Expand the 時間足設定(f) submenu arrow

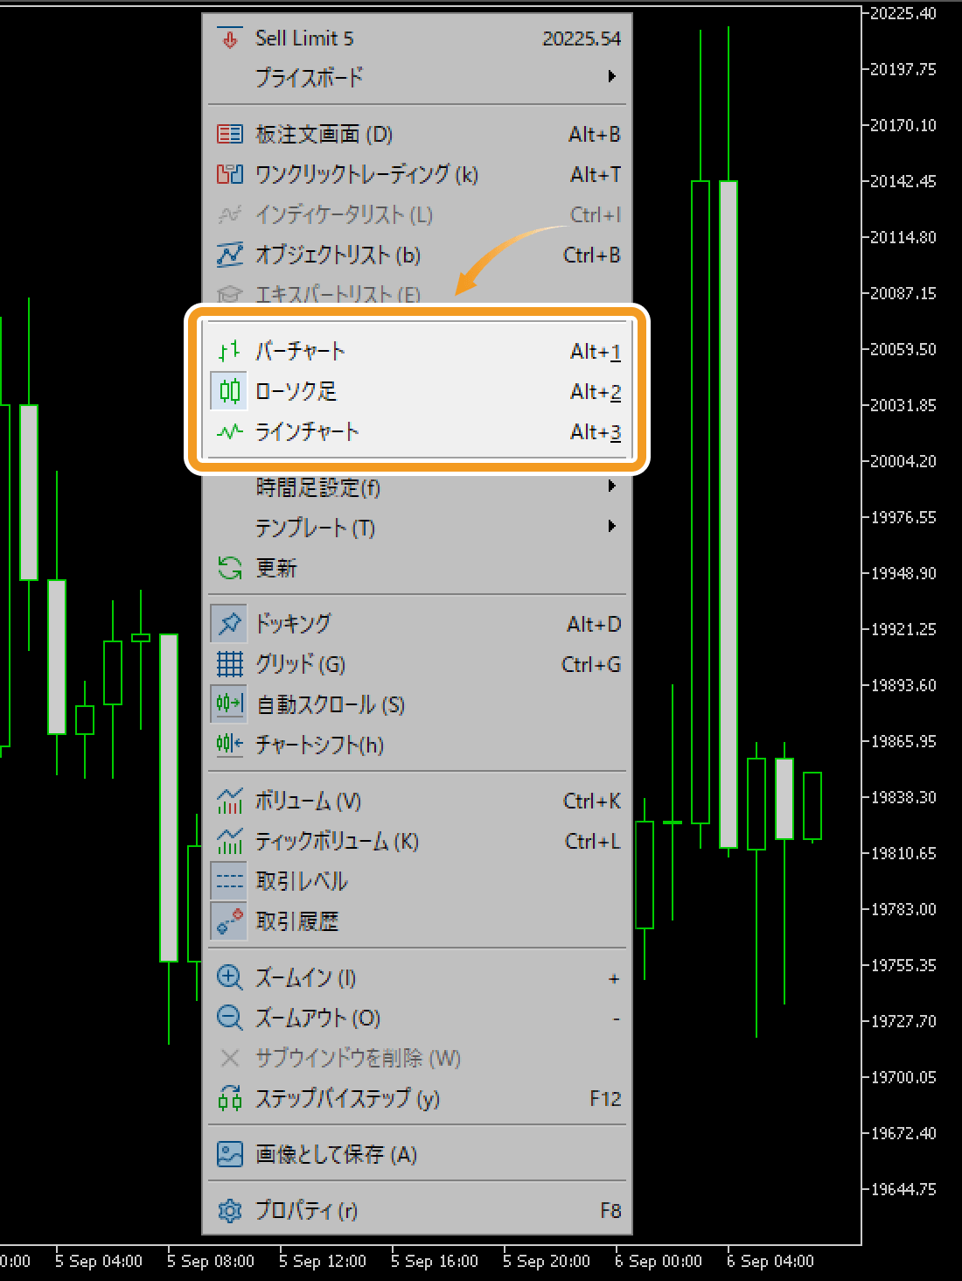tap(612, 486)
